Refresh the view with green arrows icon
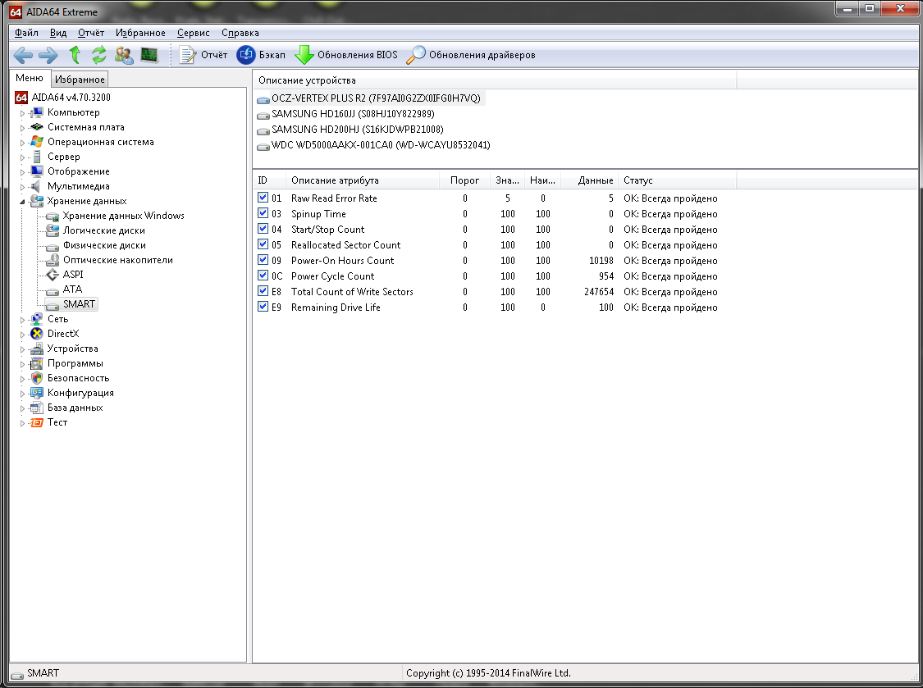The image size is (923, 688). [99, 55]
